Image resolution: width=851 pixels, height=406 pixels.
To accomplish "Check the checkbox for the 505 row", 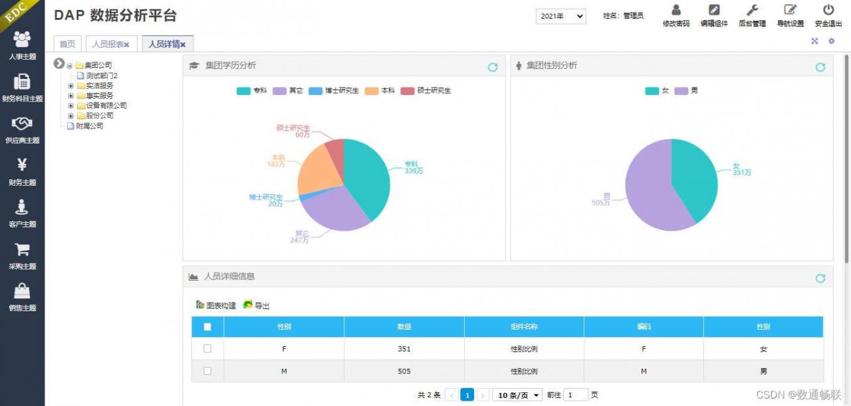I will (207, 371).
